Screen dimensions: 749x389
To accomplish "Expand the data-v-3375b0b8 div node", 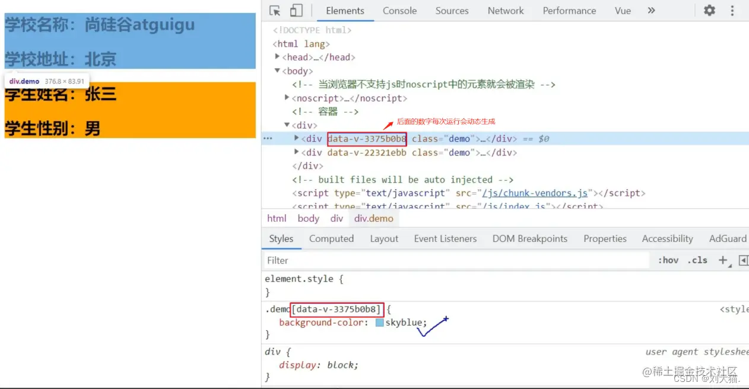I will [297, 138].
